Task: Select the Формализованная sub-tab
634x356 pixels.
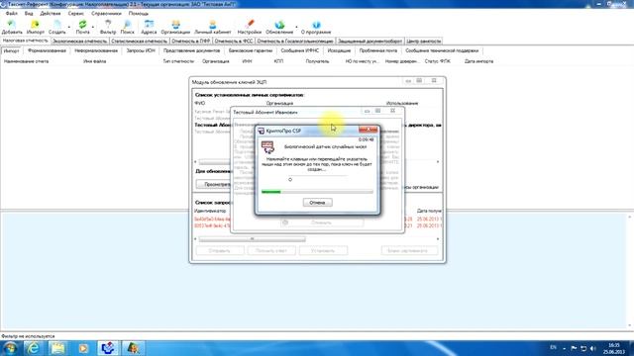Action: [47, 50]
